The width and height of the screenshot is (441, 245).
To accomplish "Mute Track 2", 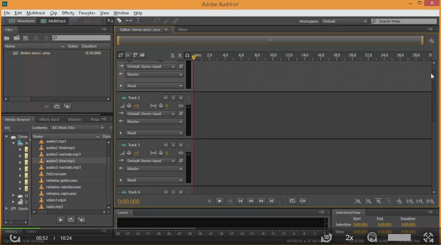I will pyautogui.click(x=166, y=98).
